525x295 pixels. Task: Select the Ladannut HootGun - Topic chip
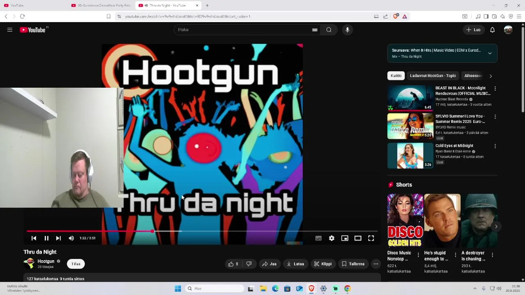click(433, 76)
